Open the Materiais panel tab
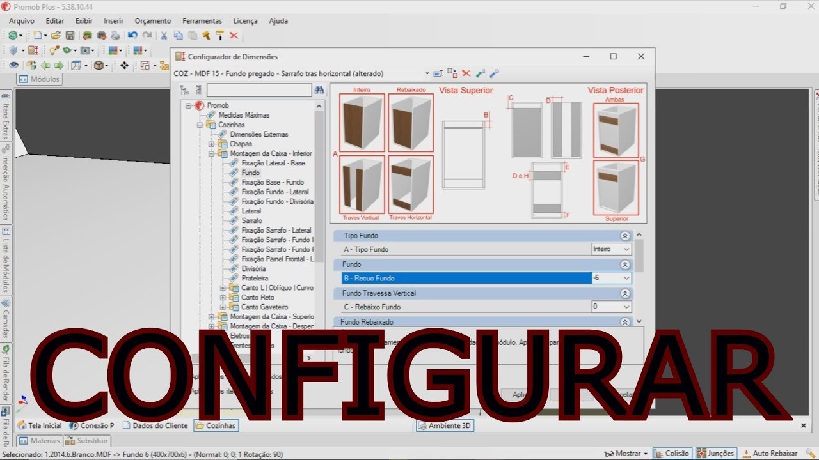819x460 pixels. [x=40, y=441]
